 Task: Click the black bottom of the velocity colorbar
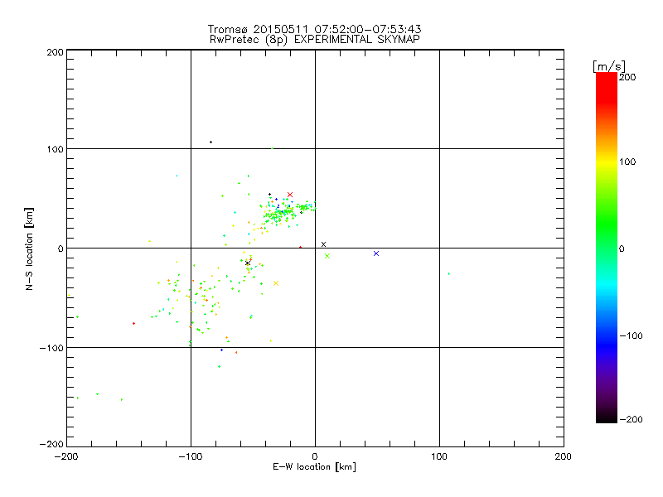pyautogui.click(x=606, y=418)
